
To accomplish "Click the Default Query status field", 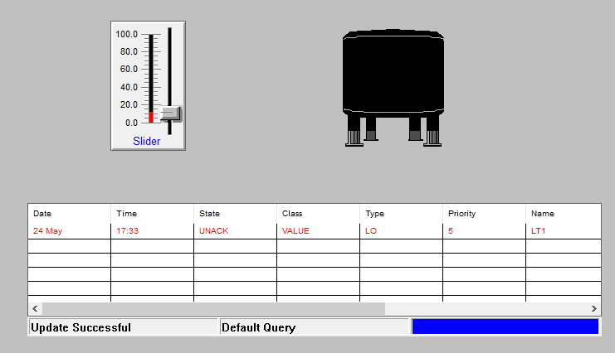I will pos(315,327).
